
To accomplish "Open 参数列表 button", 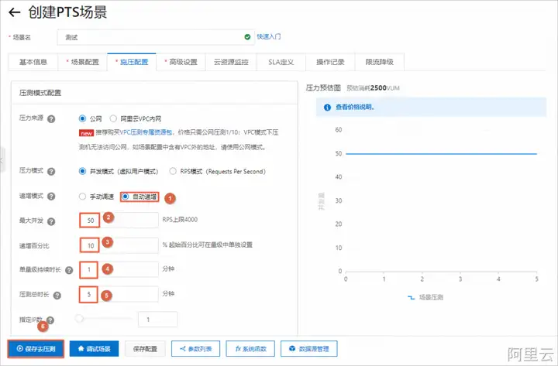I will pos(196,349).
